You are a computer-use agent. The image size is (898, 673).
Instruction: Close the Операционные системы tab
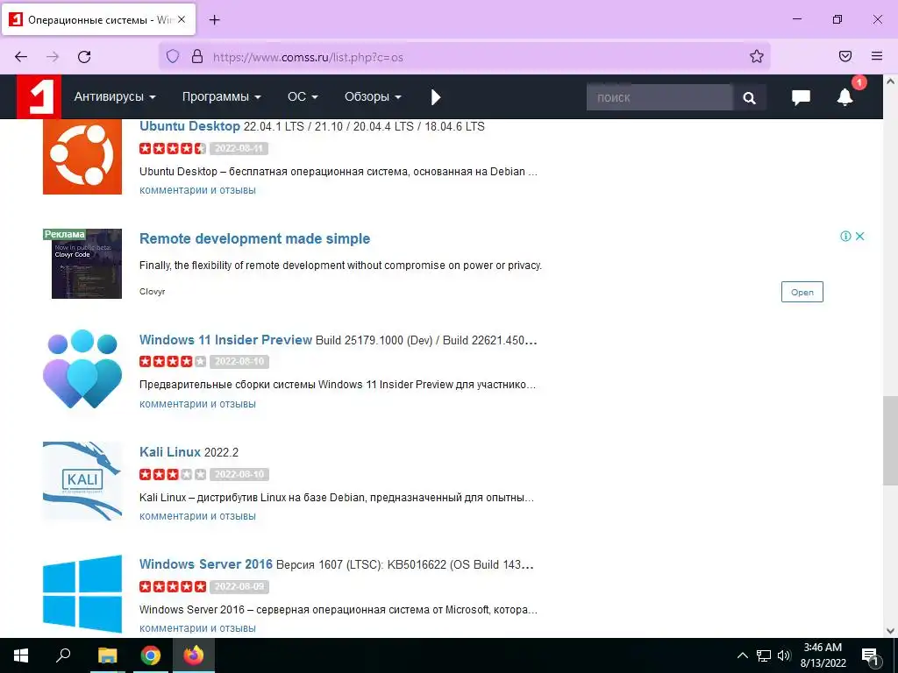click(182, 19)
